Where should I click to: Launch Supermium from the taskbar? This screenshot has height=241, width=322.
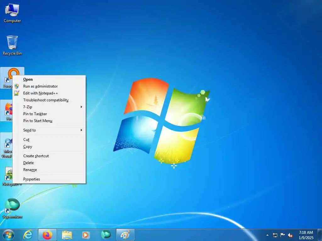tap(106, 235)
